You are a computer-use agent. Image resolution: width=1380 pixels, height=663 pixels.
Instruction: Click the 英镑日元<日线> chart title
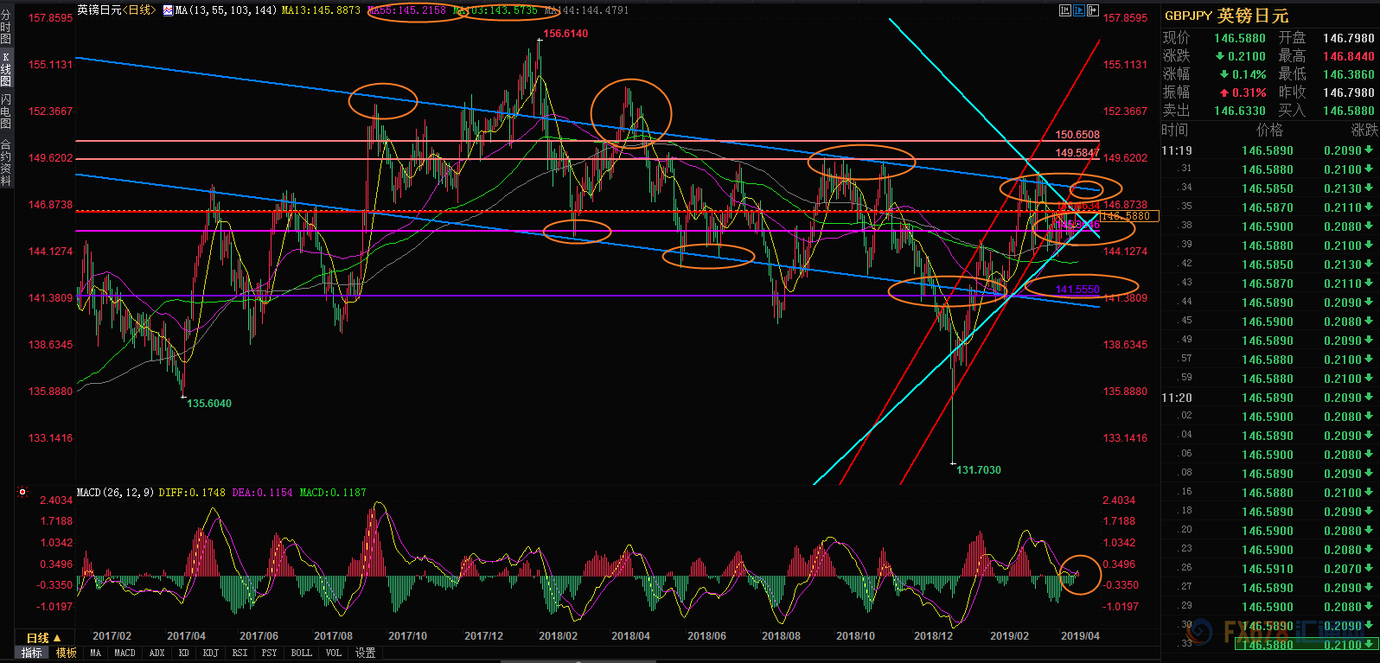pos(118,10)
